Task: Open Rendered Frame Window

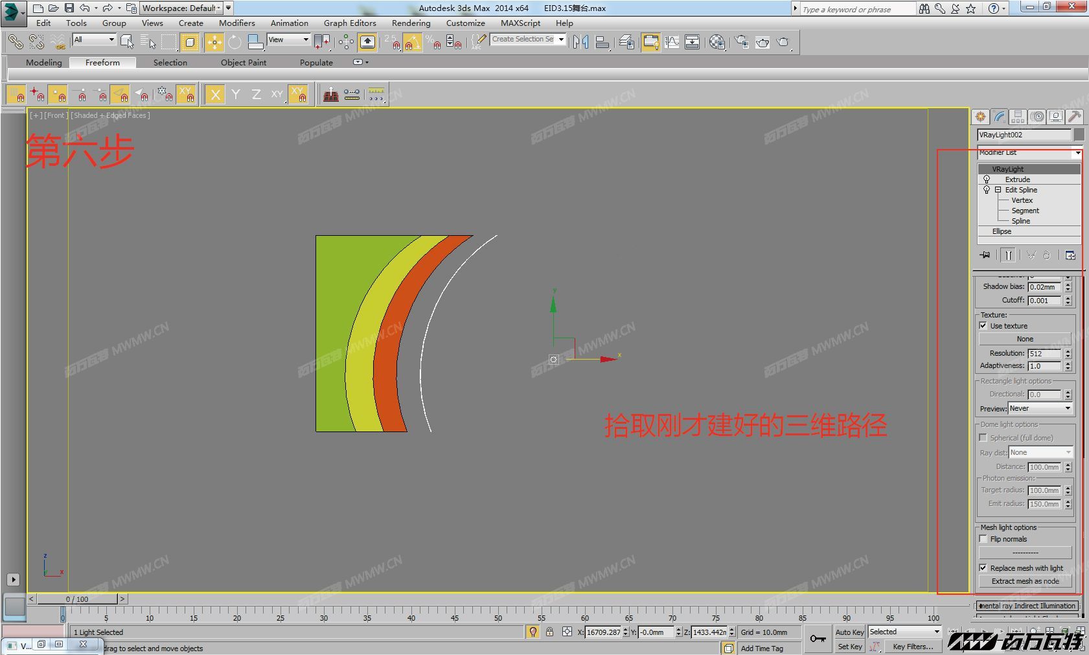Action: click(x=762, y=42)
